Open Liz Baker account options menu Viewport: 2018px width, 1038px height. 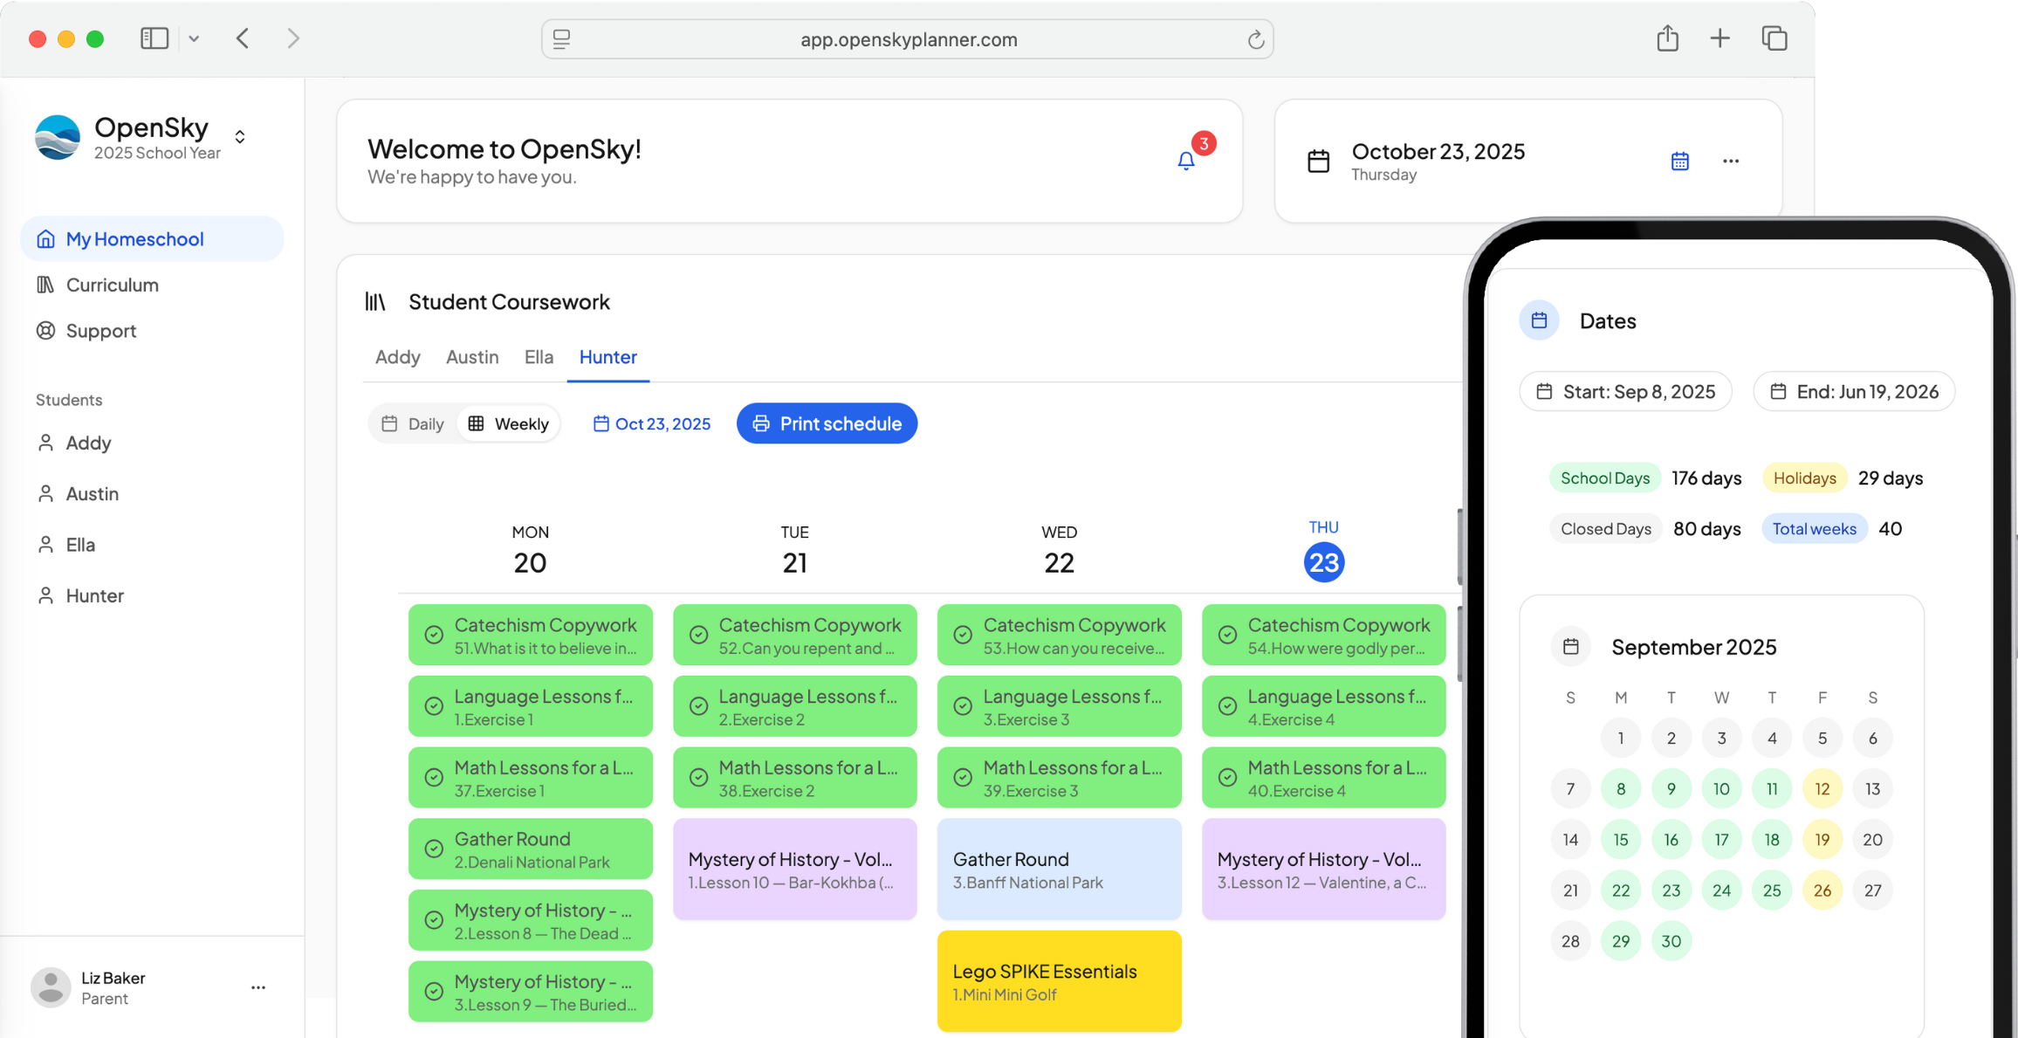click(257, 987)
